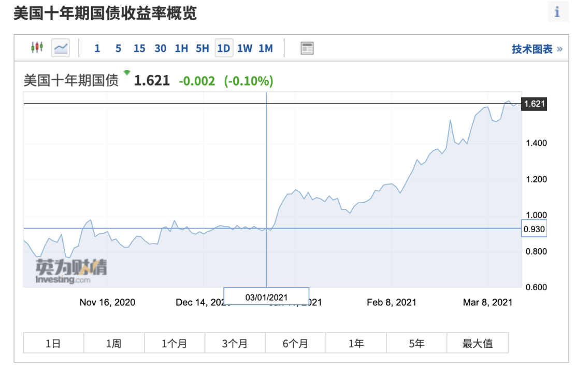Screen dimensions: 576x367
Task: Set range to 1个月
Action: click(175, 343)
